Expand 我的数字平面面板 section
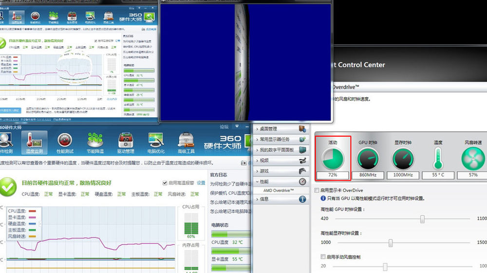 click(257, 150)
